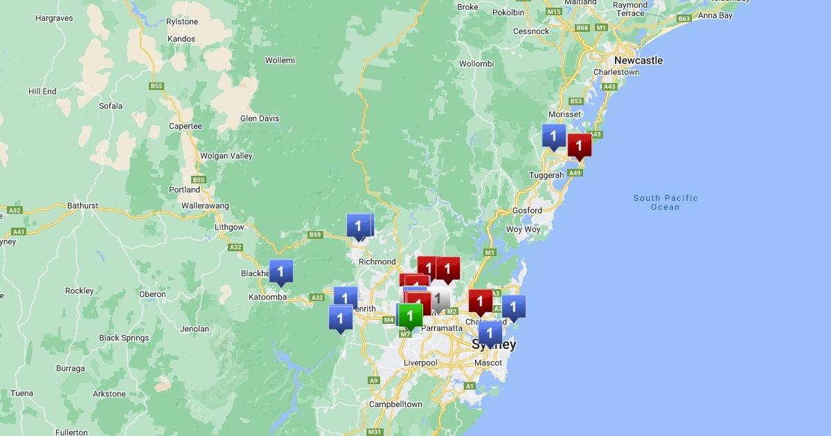Click the B53 road shield near Morisset
Viewport: 831px width, 436px height.
pyautogui.click(x=577, y=100)
